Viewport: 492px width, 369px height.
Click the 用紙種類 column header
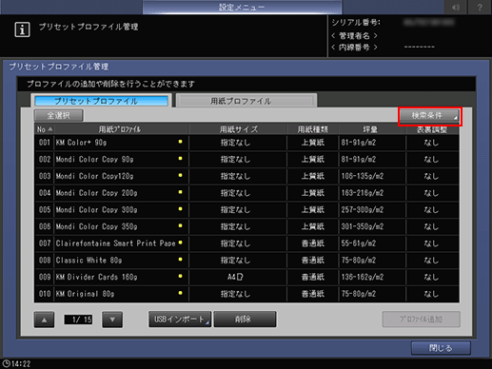click(313, 129)
